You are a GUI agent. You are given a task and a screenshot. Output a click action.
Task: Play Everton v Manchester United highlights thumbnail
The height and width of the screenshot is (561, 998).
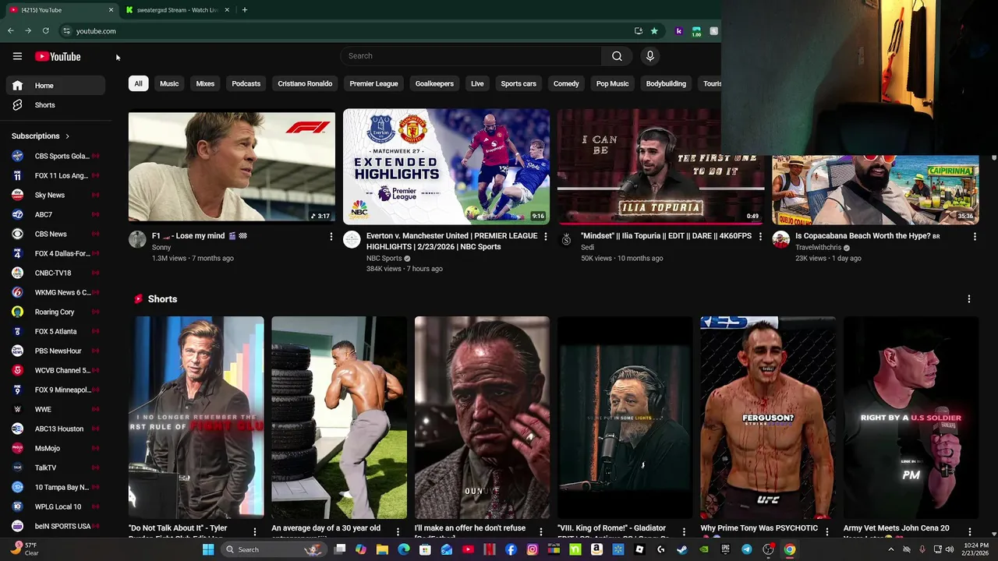coord(446,167)
